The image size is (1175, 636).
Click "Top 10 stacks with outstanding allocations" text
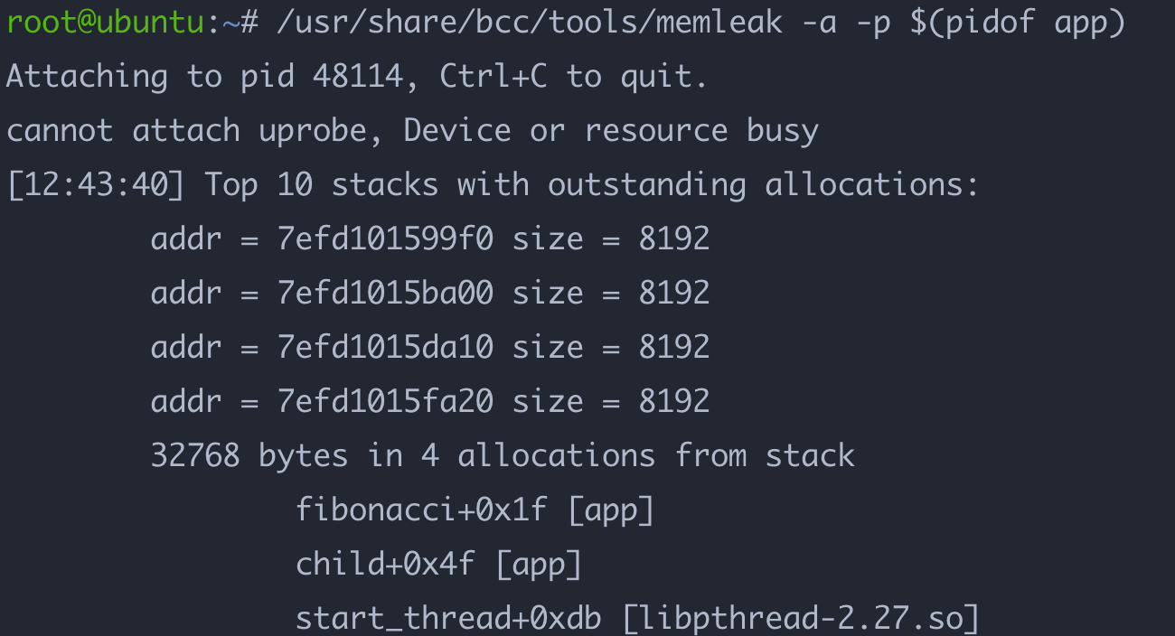pyautogui.click(x=591, y=185)
